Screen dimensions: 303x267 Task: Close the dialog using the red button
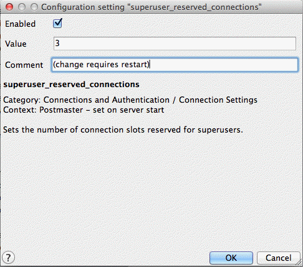tap(9, 7)
